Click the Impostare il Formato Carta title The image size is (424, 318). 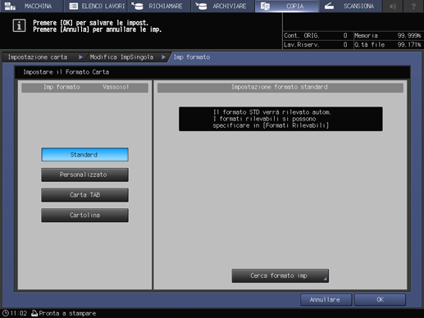pos(66,72)
